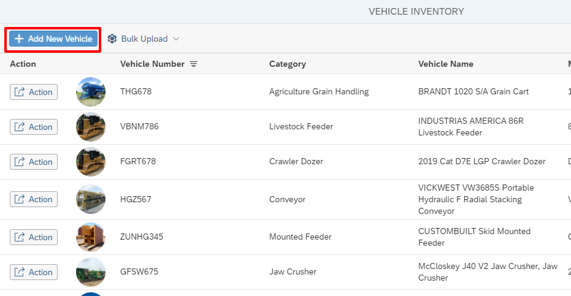The image size is (571, 296).
Task: Select the conveyor thumbnail for HGZ567
Action: 91,199
